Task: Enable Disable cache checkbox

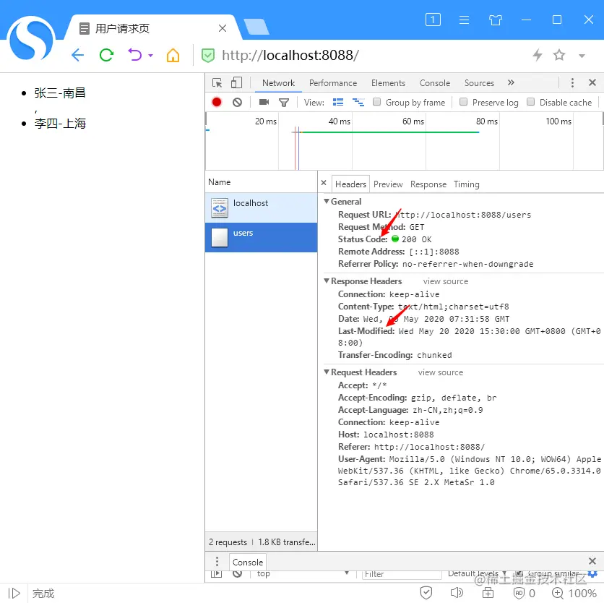Action: click(530, 102)
